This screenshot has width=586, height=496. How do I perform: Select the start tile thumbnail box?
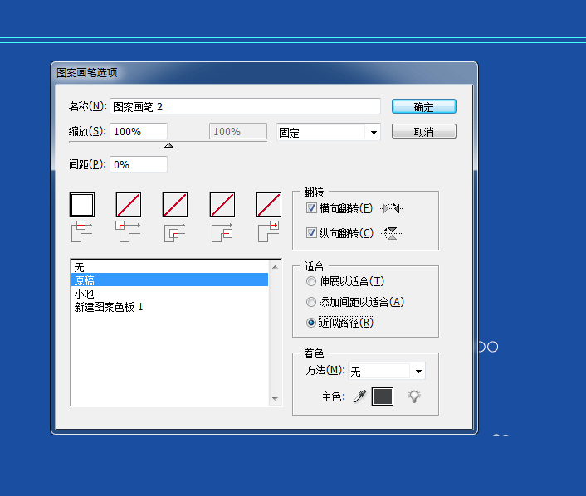click(222, 205)
